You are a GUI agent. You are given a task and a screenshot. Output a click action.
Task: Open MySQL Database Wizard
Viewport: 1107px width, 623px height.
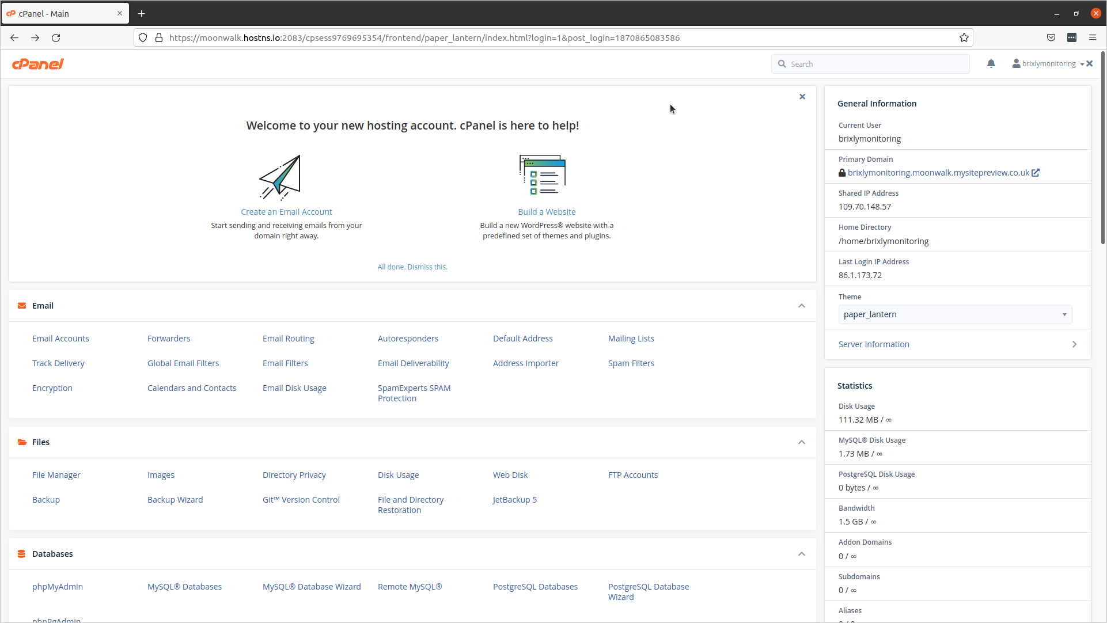click(x=312, y=587)
